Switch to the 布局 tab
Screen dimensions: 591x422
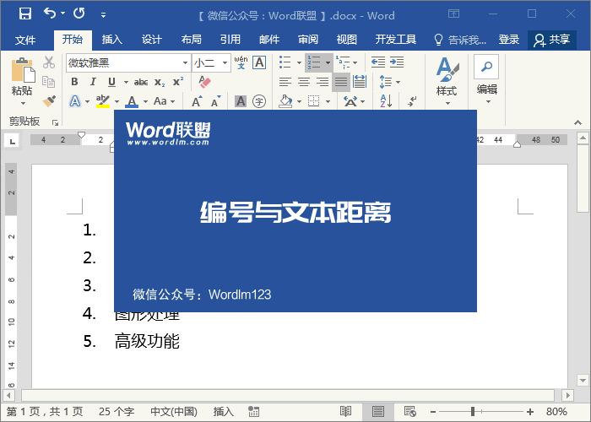click(191, 40)
